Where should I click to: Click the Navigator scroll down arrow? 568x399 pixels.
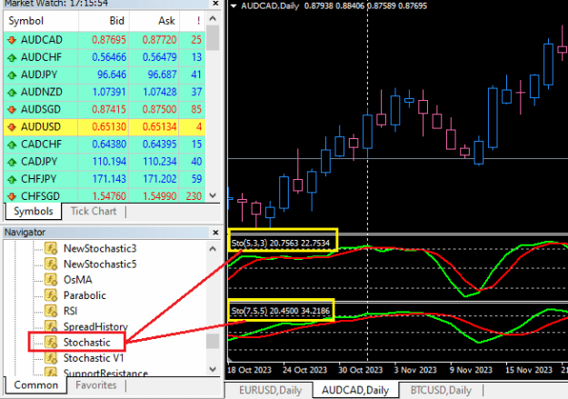(x=213, y=369)
